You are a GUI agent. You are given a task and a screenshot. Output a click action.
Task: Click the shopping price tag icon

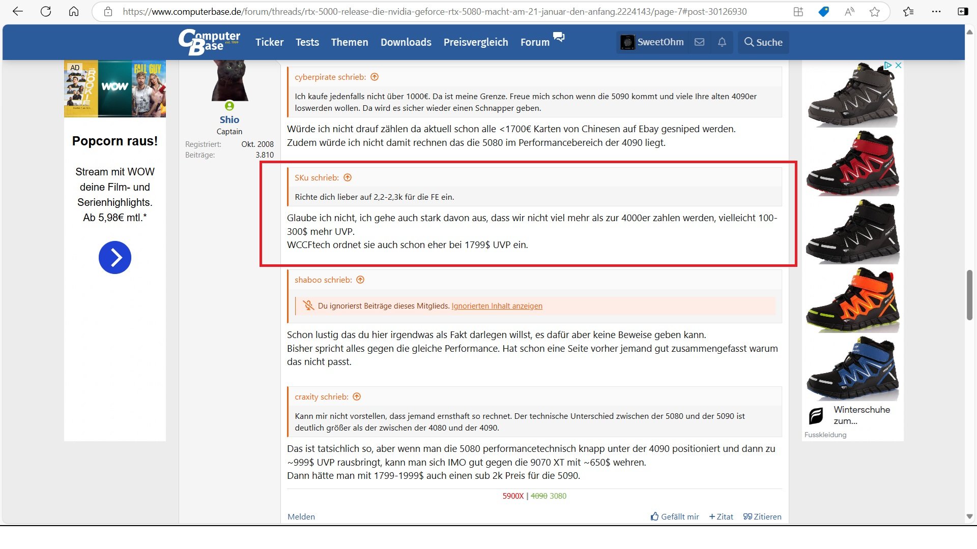tap(823, 11)
